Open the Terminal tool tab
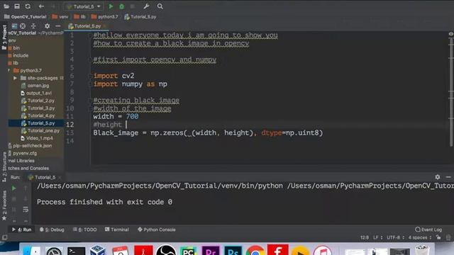 pyautogui.click(x=117, y=229)
